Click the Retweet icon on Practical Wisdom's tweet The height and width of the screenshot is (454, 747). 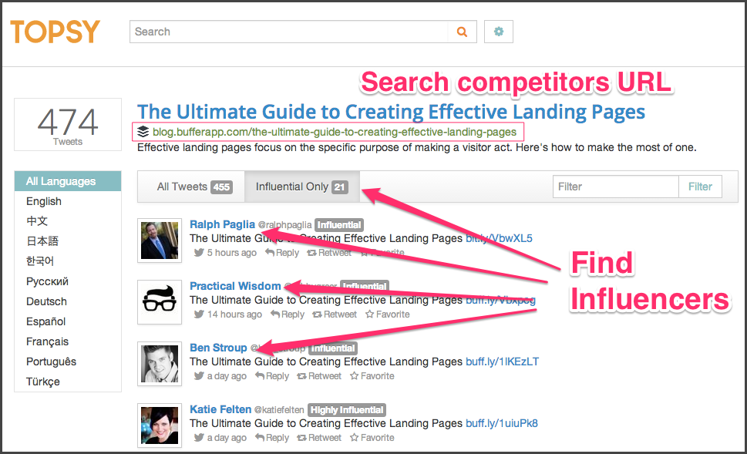[318, 314]
